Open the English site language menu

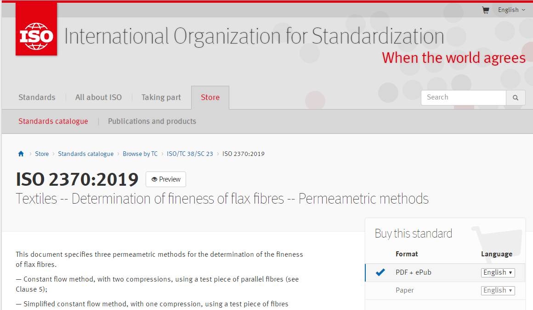[x=511, y=10]
